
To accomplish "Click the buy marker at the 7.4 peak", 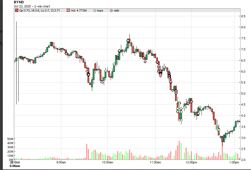I will coord(128,41).
